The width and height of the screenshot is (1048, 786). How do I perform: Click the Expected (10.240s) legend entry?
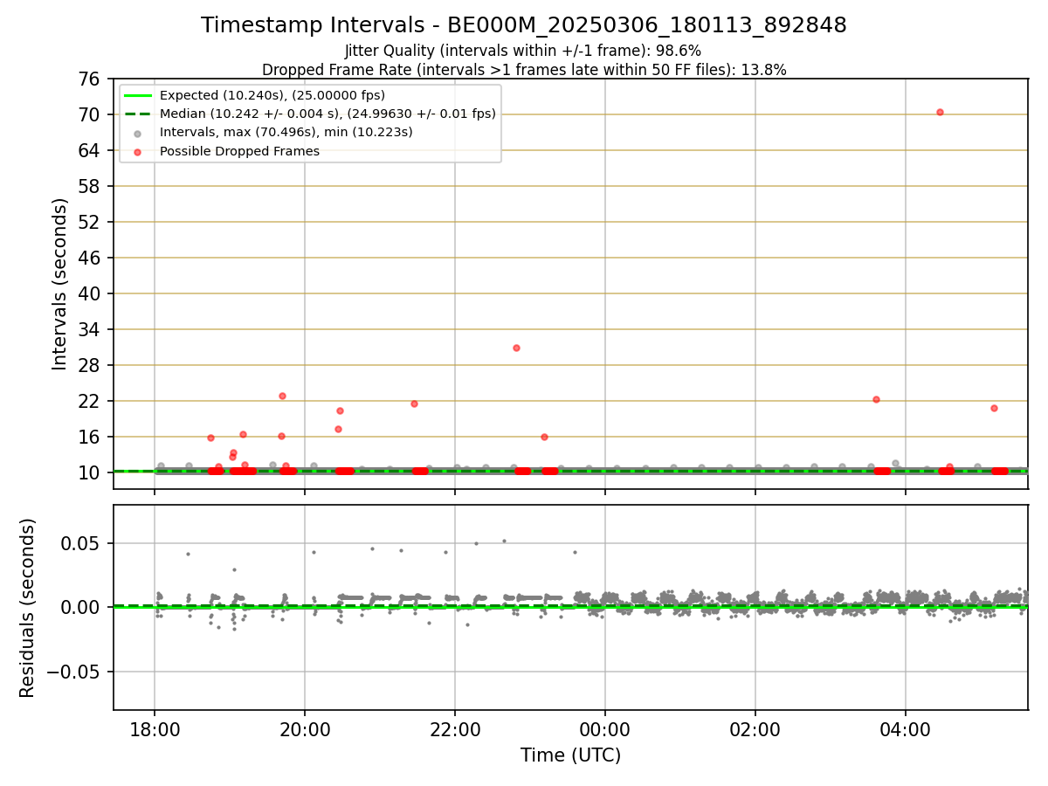[x=272, y=95]
